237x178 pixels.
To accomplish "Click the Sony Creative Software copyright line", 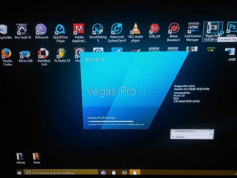I will tap(116, 125).
